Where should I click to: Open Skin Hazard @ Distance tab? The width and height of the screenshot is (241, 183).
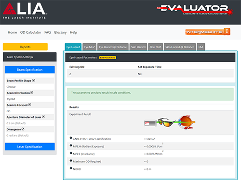point(180,47)
